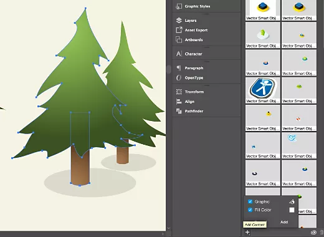Click the white Fill Color swatch
This screenshot has height=237, width=324.
point(292,210)
